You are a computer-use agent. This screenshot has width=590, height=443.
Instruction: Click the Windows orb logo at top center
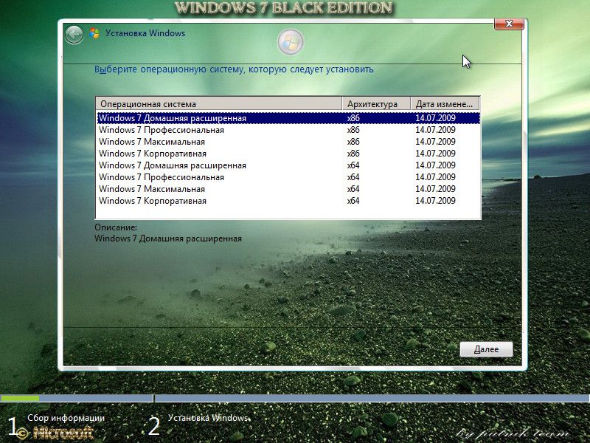(x=291, y=41)
